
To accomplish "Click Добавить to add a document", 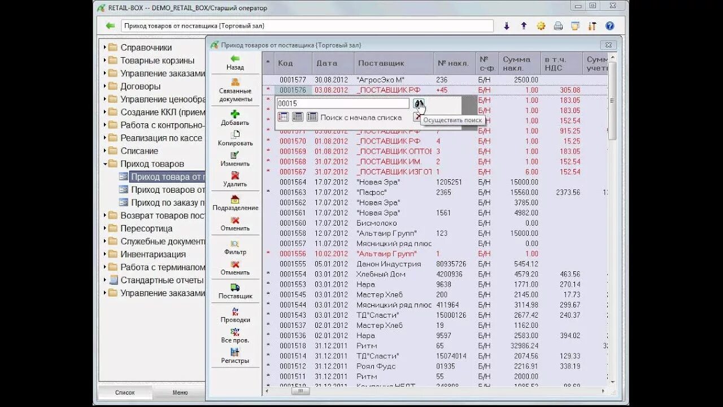I will coord(235,118).
